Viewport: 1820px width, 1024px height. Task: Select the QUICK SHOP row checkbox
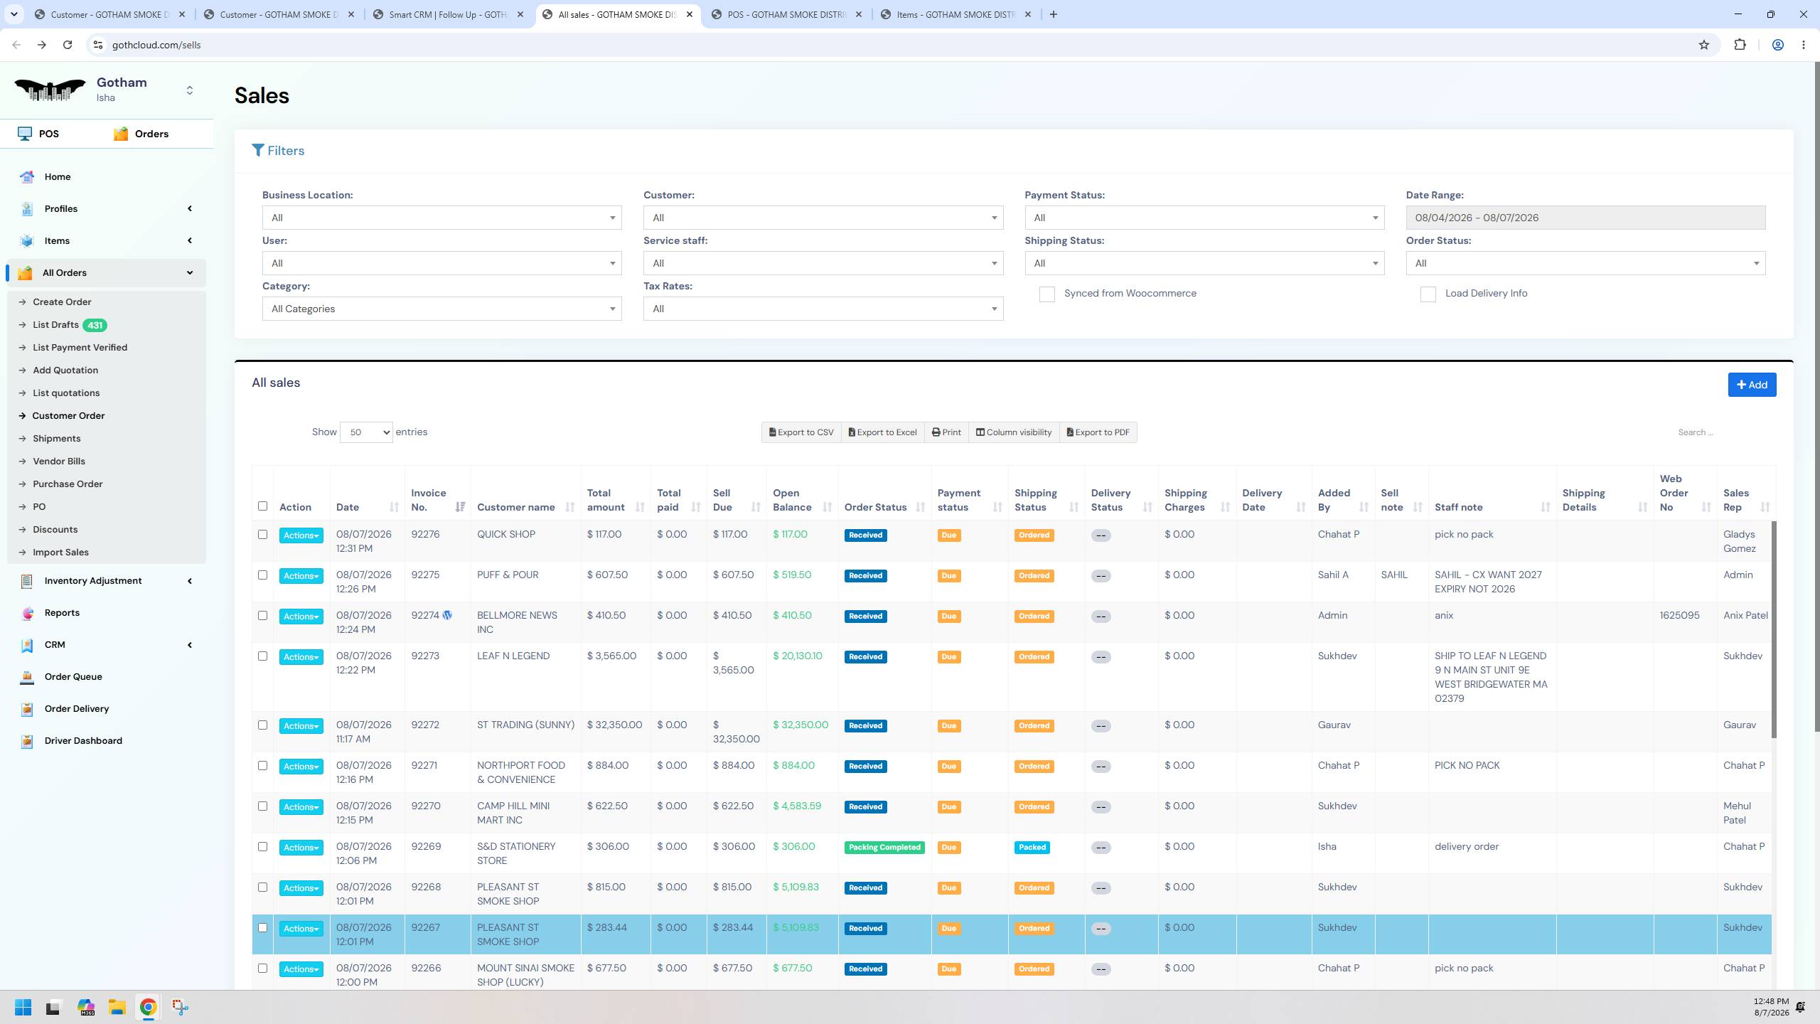click(x=262, y=535)
